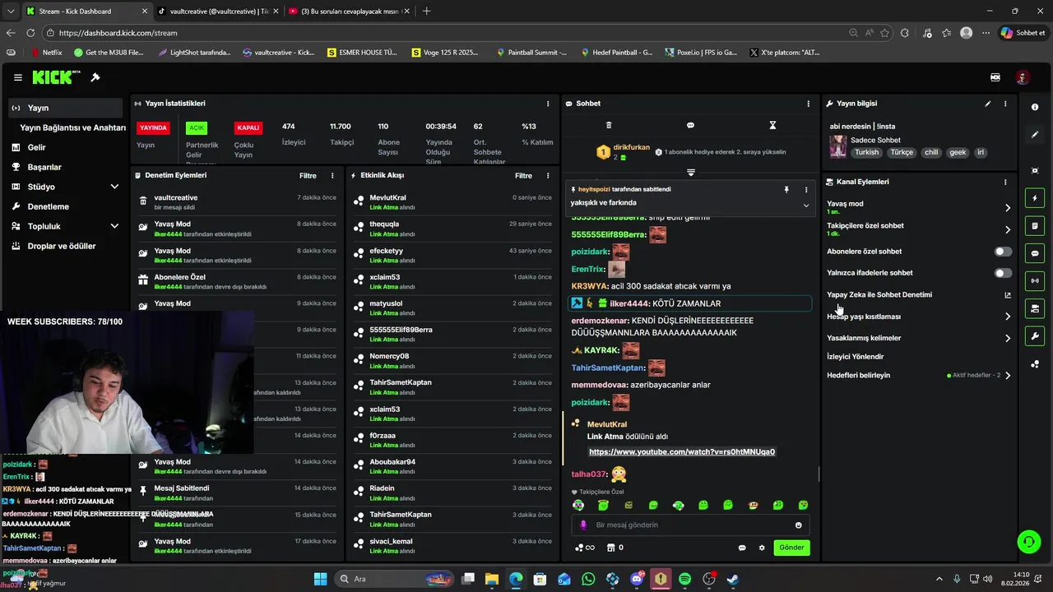
Task: Open Yayın Bağlantısı ve Anahtarı page
Action: (x=72, y=127)
